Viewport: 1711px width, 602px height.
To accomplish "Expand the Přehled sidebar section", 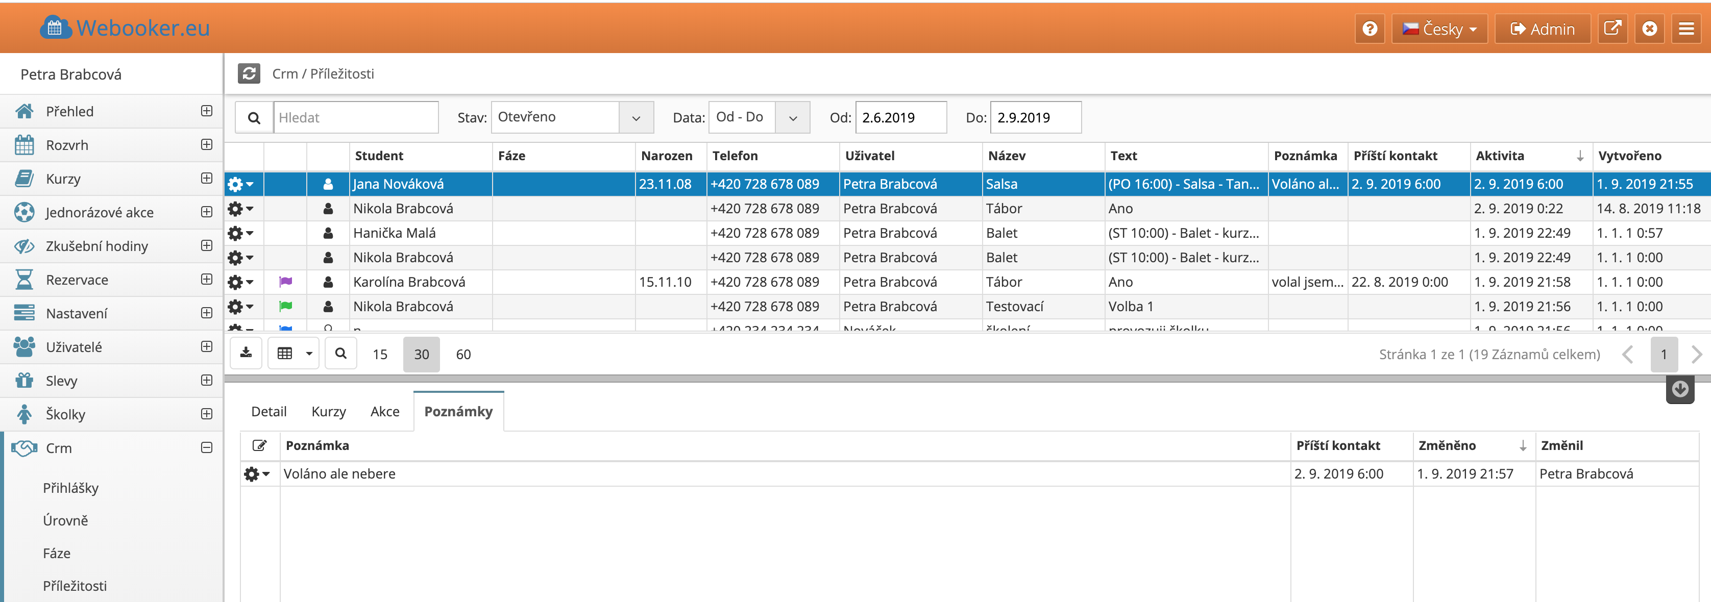I will [x=207, y=111].
